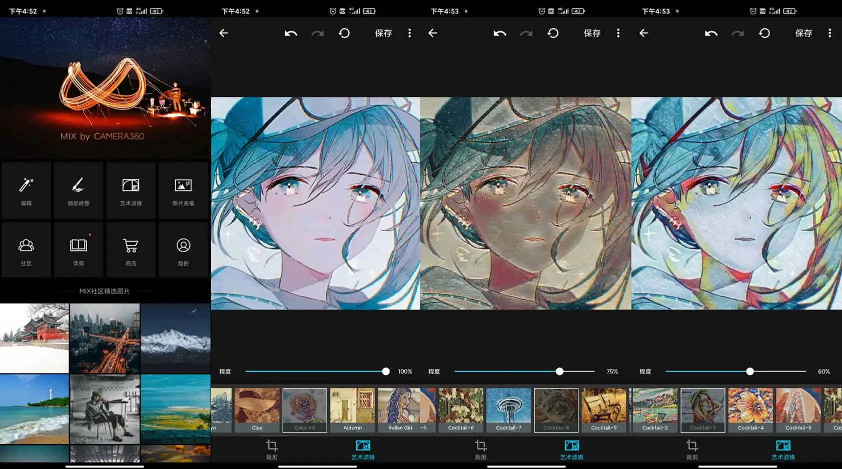
Task: Select the 局部修整 retouch brush icon
Action: pos(79,190)
